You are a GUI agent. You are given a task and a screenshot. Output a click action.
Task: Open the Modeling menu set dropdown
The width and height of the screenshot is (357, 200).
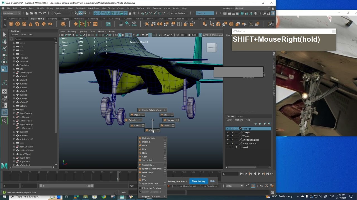[x=11, y=13]
